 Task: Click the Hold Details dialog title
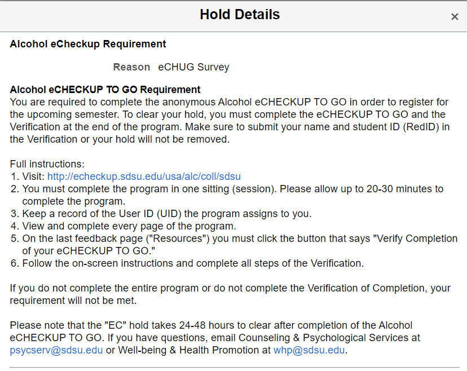240,15
